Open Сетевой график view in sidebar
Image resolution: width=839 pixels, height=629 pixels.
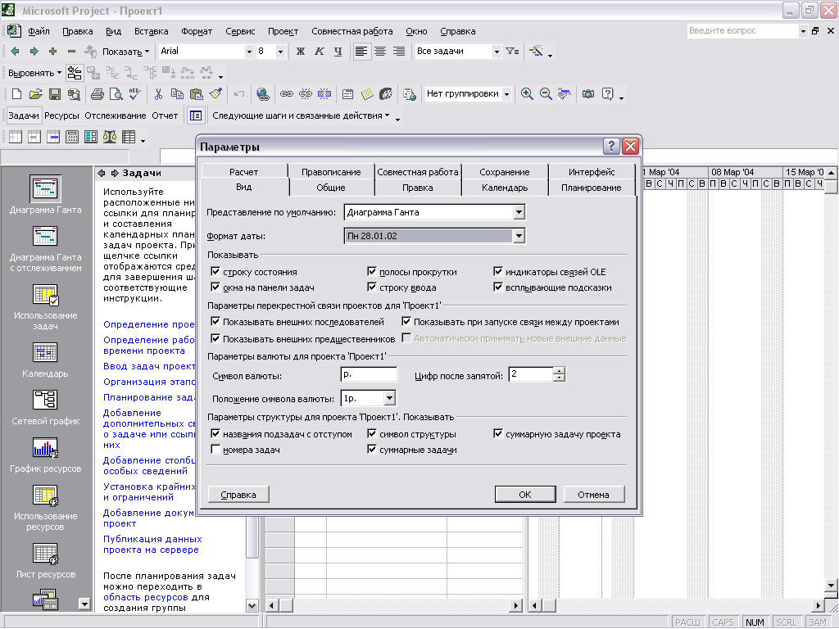(46, 408)
